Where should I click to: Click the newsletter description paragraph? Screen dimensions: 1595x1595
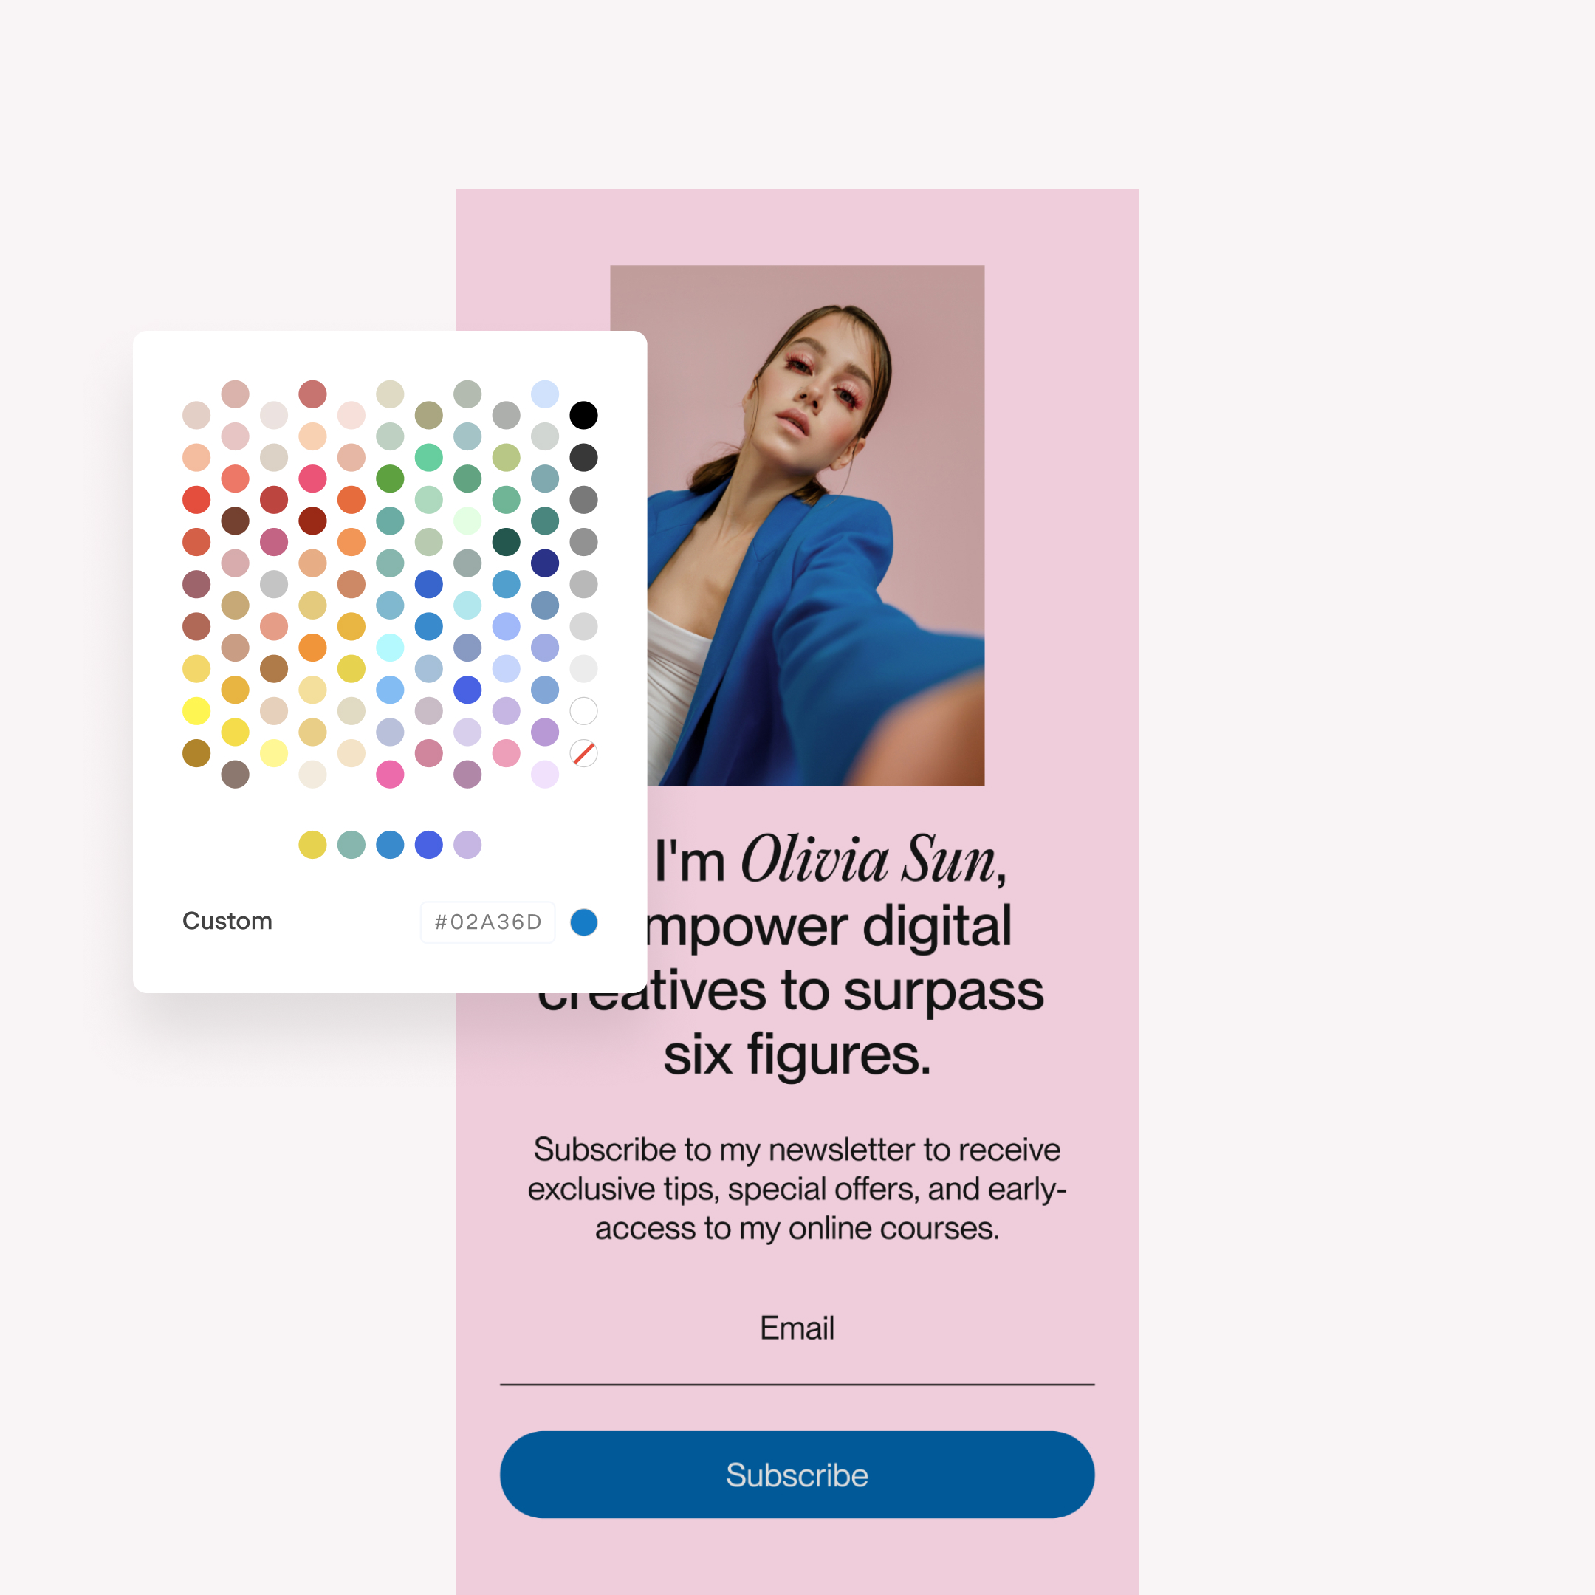pos(797,1189)
